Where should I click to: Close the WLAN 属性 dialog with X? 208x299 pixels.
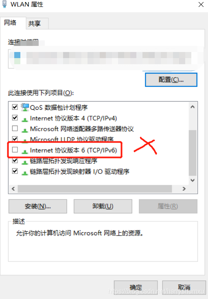coord(201,4)
